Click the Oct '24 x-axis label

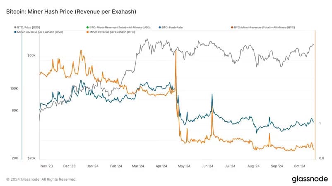click(x=300, y=166)
